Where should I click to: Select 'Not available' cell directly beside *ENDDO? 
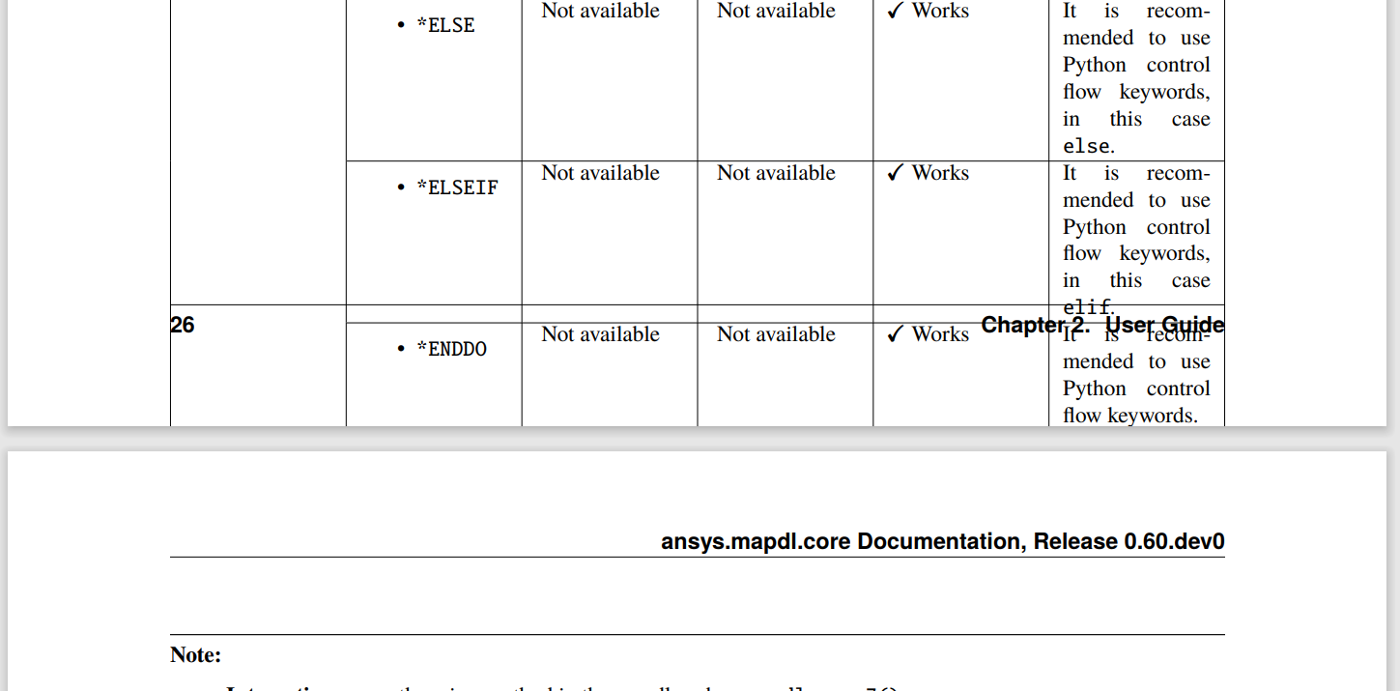[x=600, y=334]
